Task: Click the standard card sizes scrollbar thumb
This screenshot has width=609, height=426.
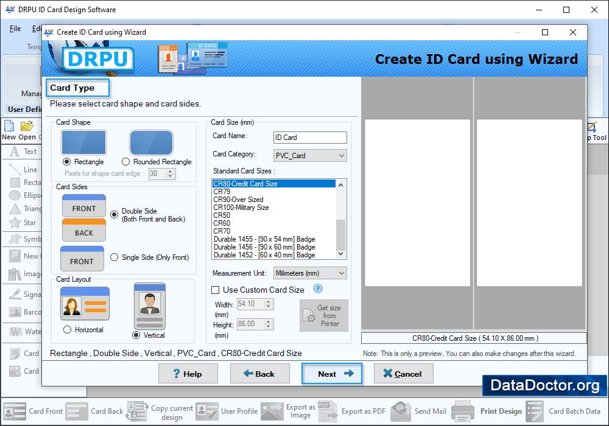Action: [340, 235]
